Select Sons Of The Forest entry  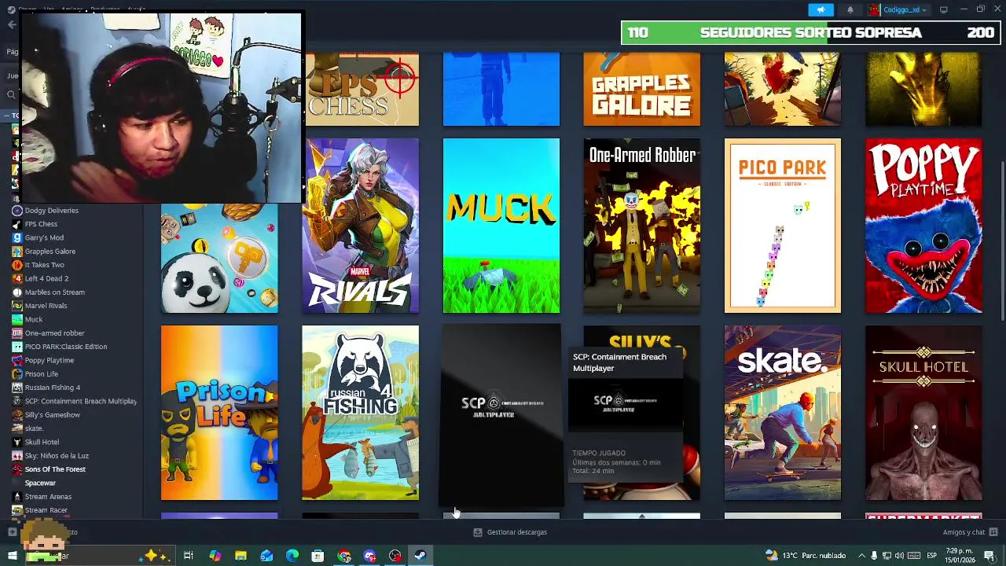[x=55, y=469]
